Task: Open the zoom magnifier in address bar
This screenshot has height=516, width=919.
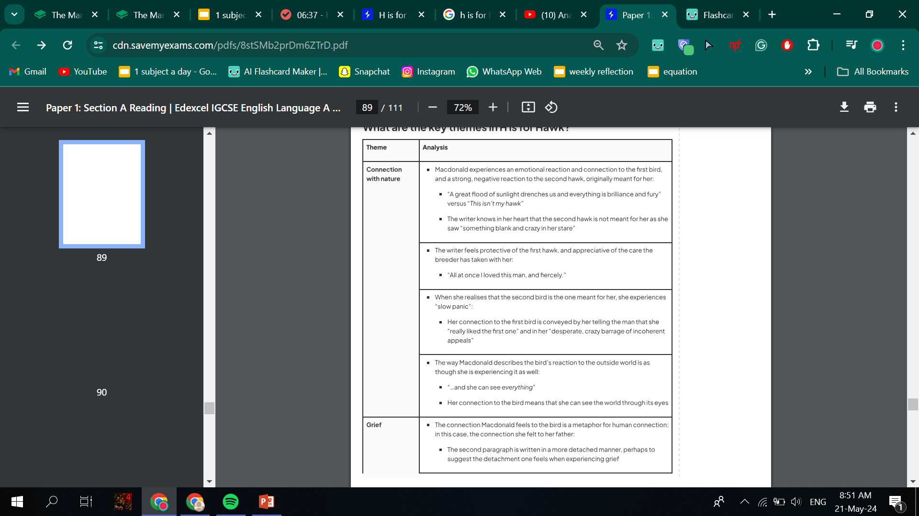Action: click(x=598, y=45)
